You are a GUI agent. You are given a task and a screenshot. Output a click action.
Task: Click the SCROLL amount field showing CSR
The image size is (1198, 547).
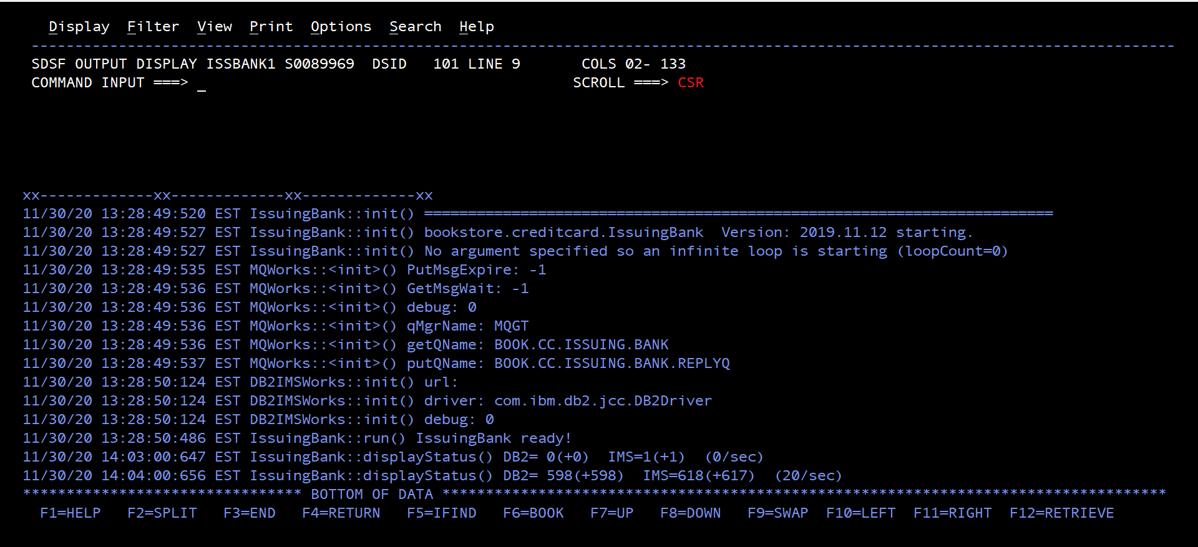(691, 82)
